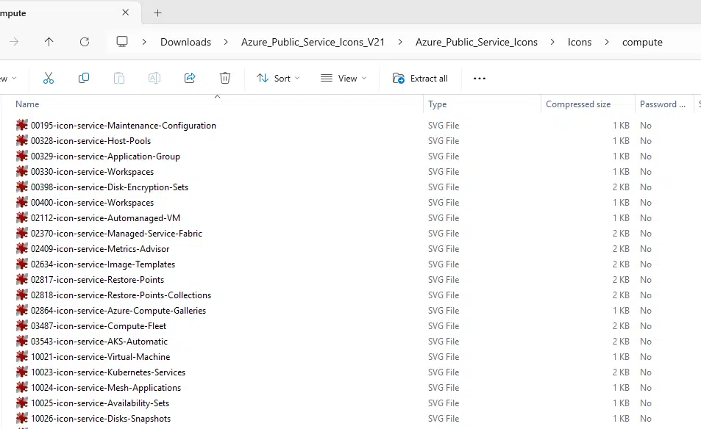Screen dimensions: 701x429
Task: Click the Cut icon in the toolbar
Action: pyautogui.click(x=49, y=78)
